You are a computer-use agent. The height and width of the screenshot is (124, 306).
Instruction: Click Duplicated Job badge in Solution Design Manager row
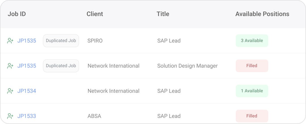click(x=61, y=66)
